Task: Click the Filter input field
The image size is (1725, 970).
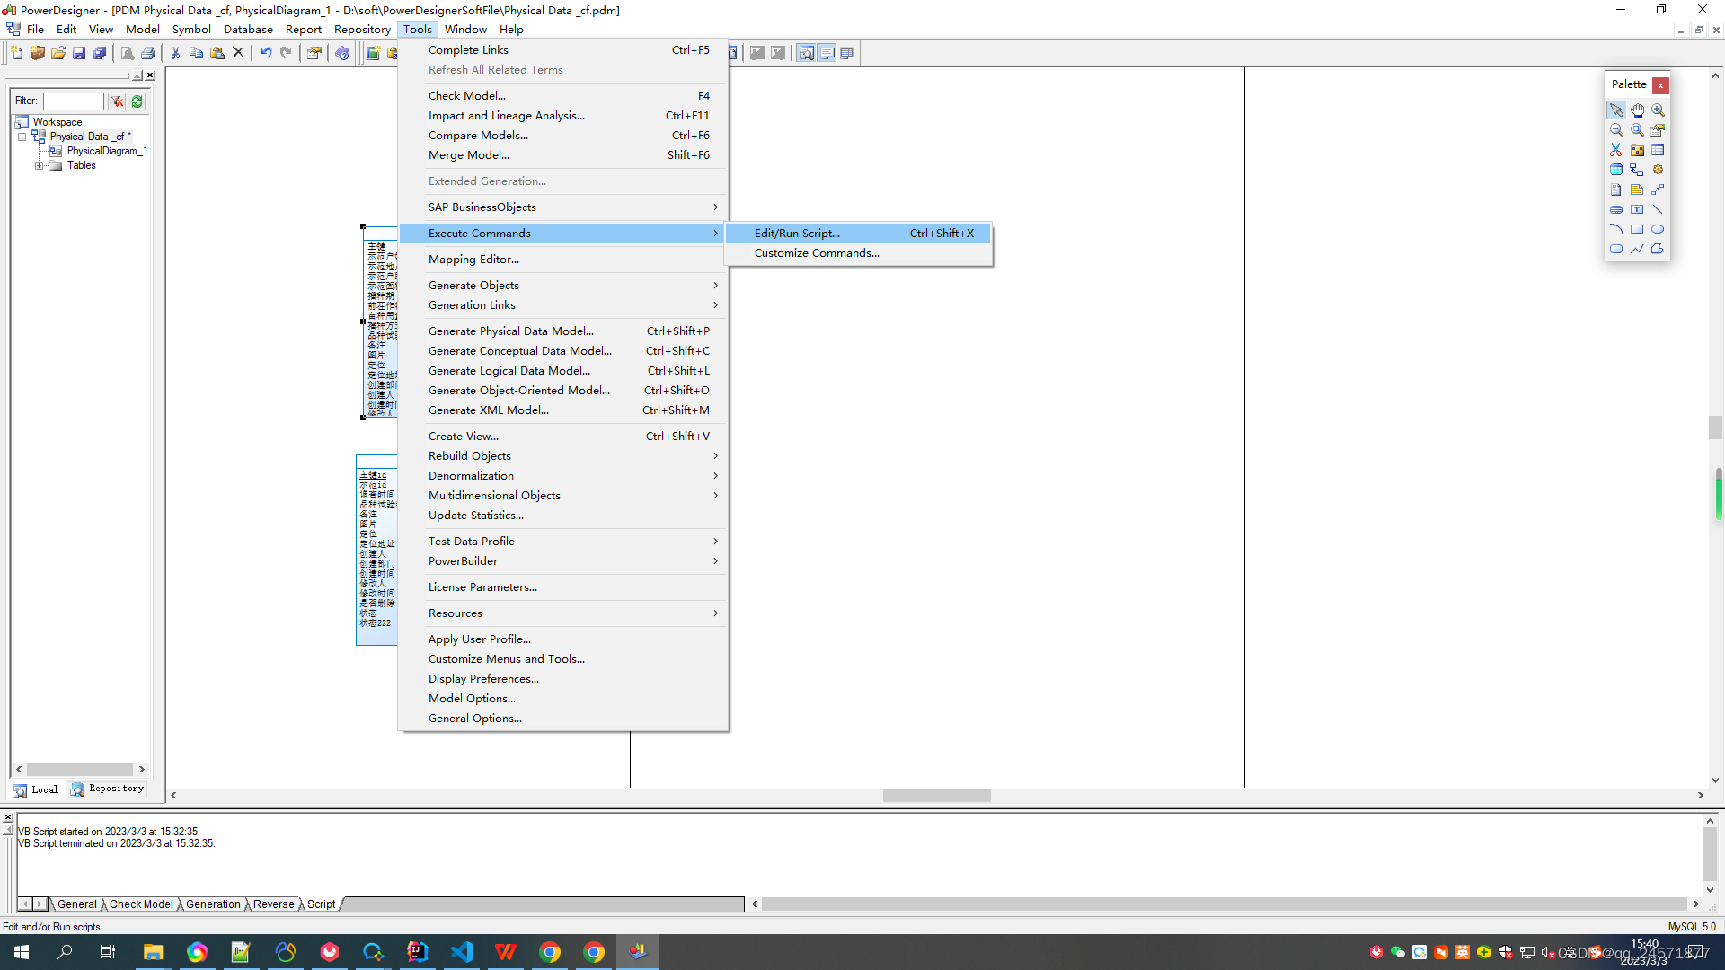Action: 74,101
